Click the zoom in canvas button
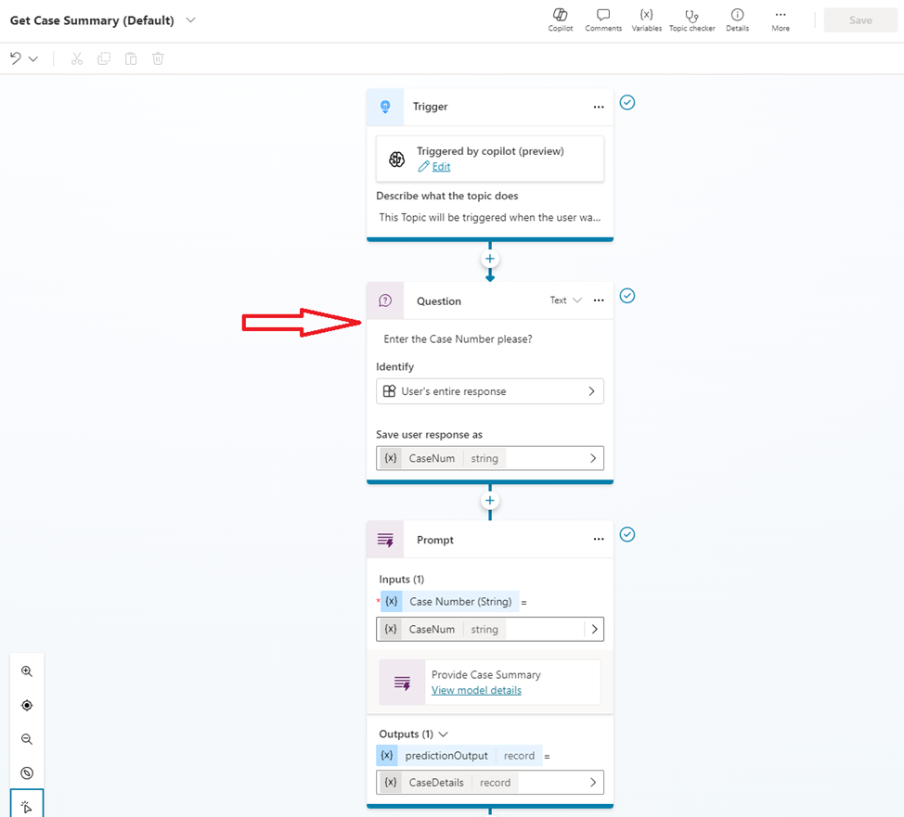This screenshot has height=817, width=904. [x=27, y=671]
